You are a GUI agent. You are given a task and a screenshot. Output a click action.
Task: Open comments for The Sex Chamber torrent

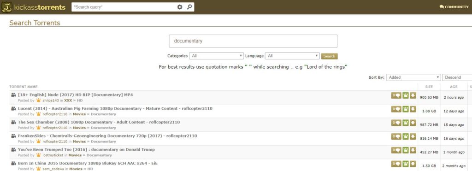(x=396, y=123)
